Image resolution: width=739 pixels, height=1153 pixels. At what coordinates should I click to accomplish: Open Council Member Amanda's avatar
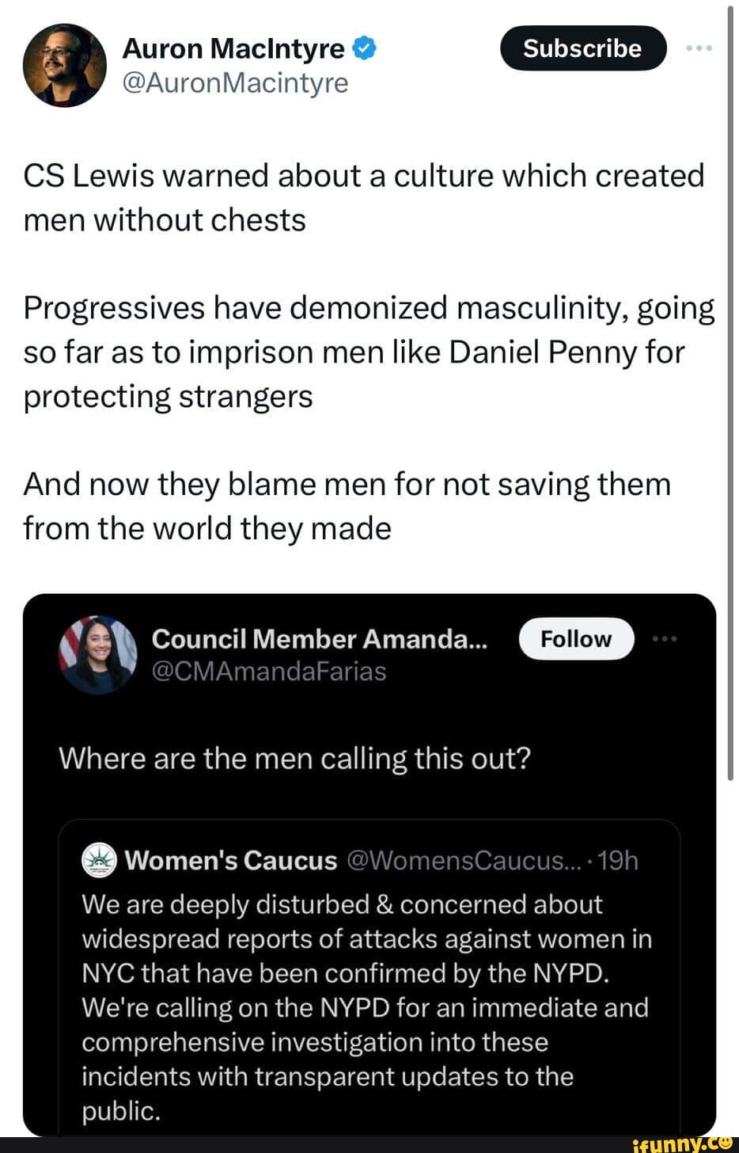(x=98, y=654)
